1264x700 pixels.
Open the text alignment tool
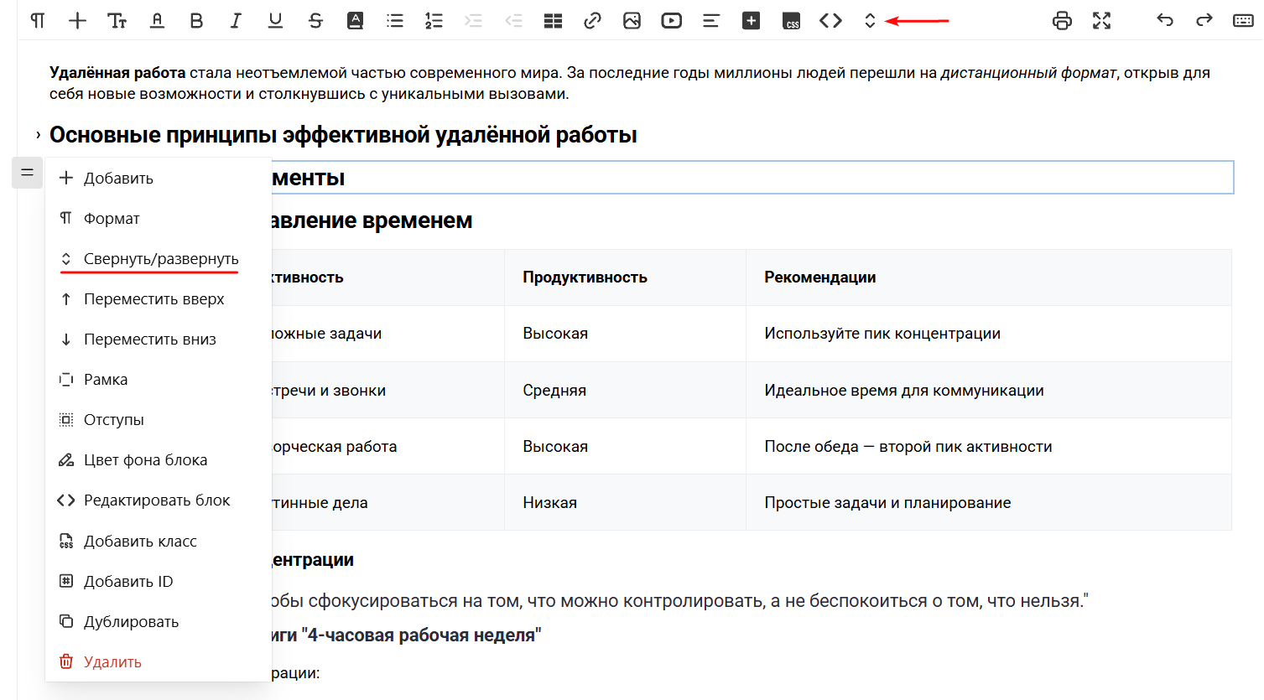coord(711,21)
